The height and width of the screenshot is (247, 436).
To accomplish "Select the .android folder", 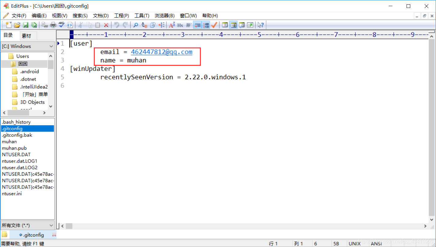I will [x=29, y=72].
